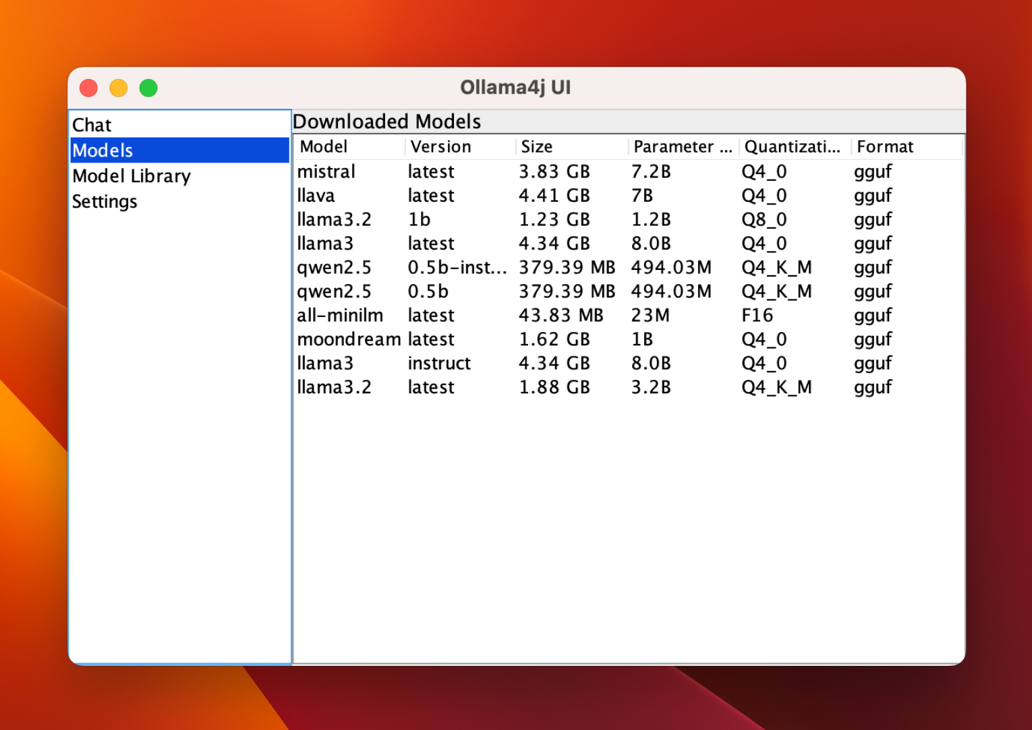Sort table by Model column header
Screen dimensions: 1032x730
click(324, 147)
